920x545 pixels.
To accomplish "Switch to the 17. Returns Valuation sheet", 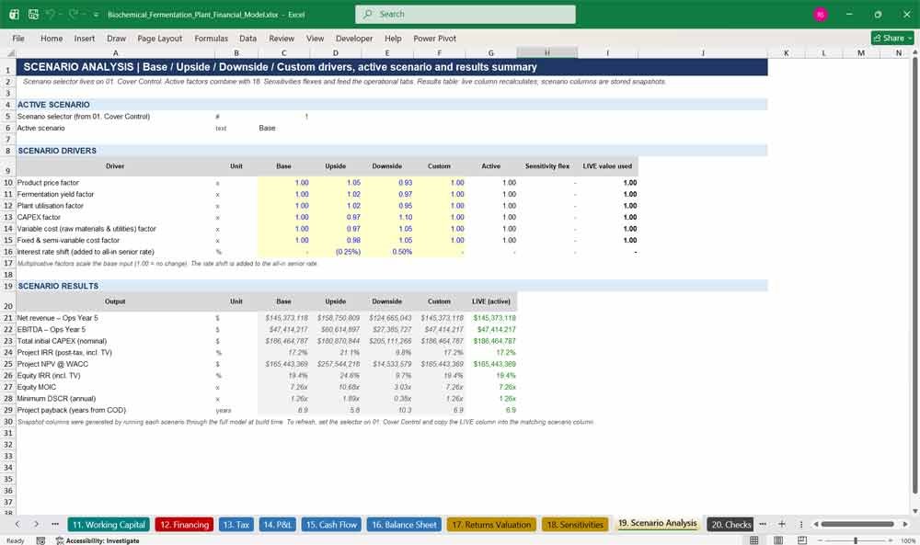I will point(491,525).
